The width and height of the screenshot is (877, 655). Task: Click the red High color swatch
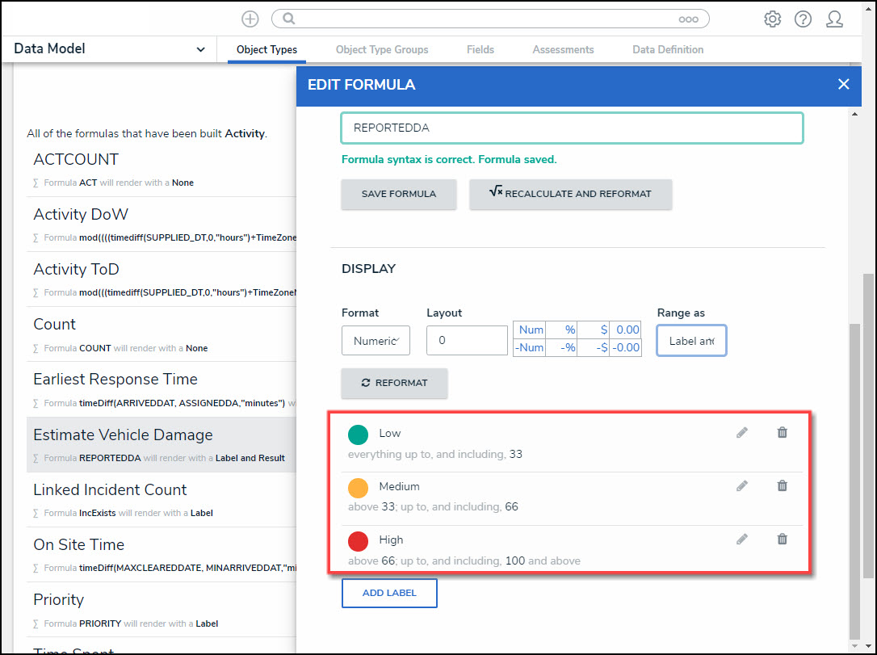tap(358, 541)
